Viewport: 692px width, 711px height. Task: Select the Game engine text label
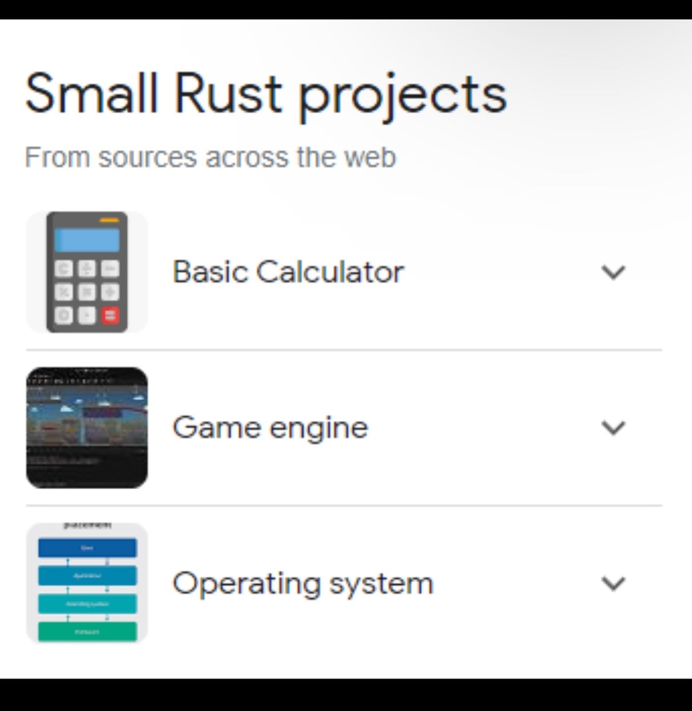[x=270, y=428]
